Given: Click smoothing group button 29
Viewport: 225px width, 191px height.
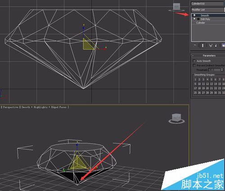Looking at the screenshot, I should 211,93.
